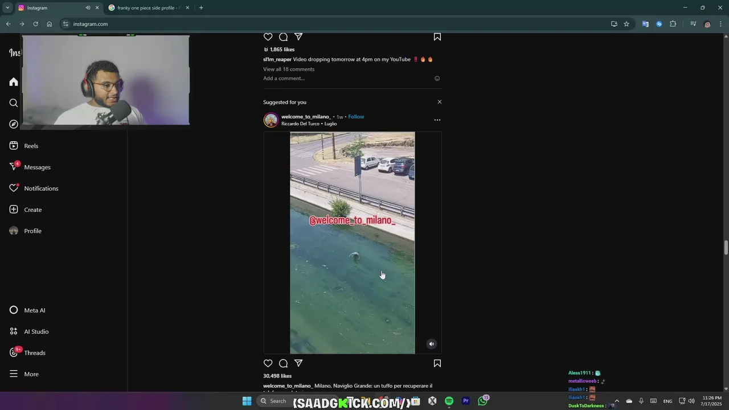Open the Extensions puzzle icon

point(673,24)
